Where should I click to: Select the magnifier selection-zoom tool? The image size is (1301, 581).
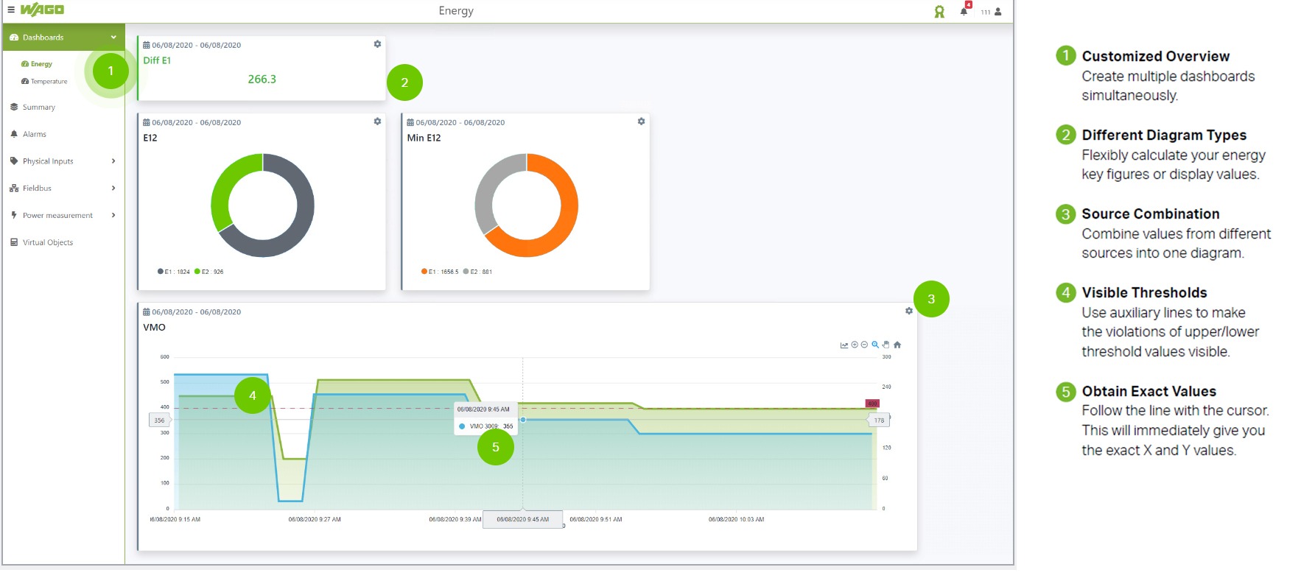coord(875,345)
